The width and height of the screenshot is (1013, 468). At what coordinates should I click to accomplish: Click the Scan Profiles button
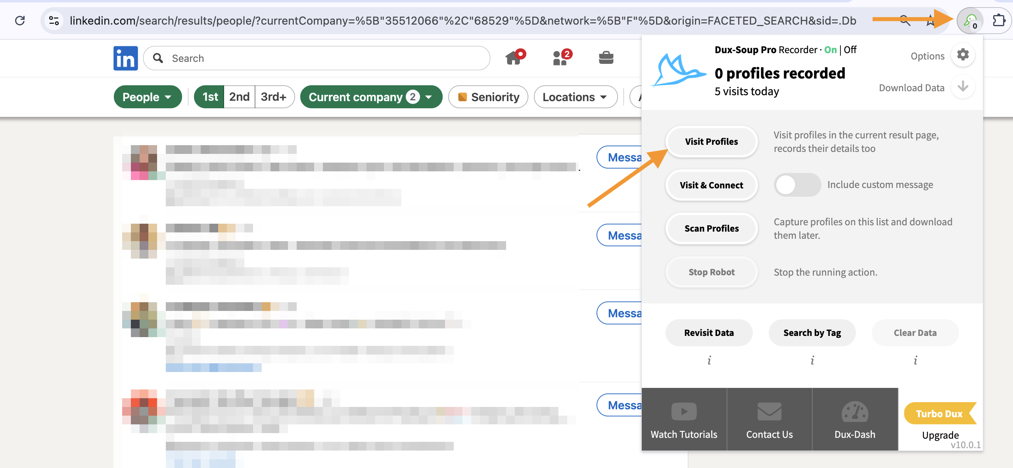point(711,228)
